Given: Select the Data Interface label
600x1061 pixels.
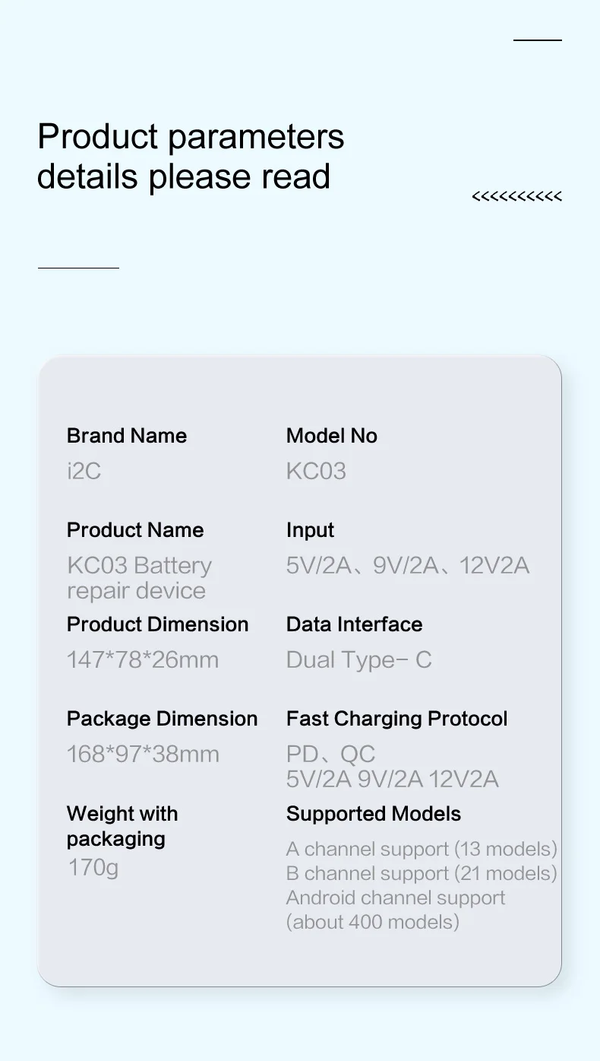Looking at the screenshot, I should [354, 624].
